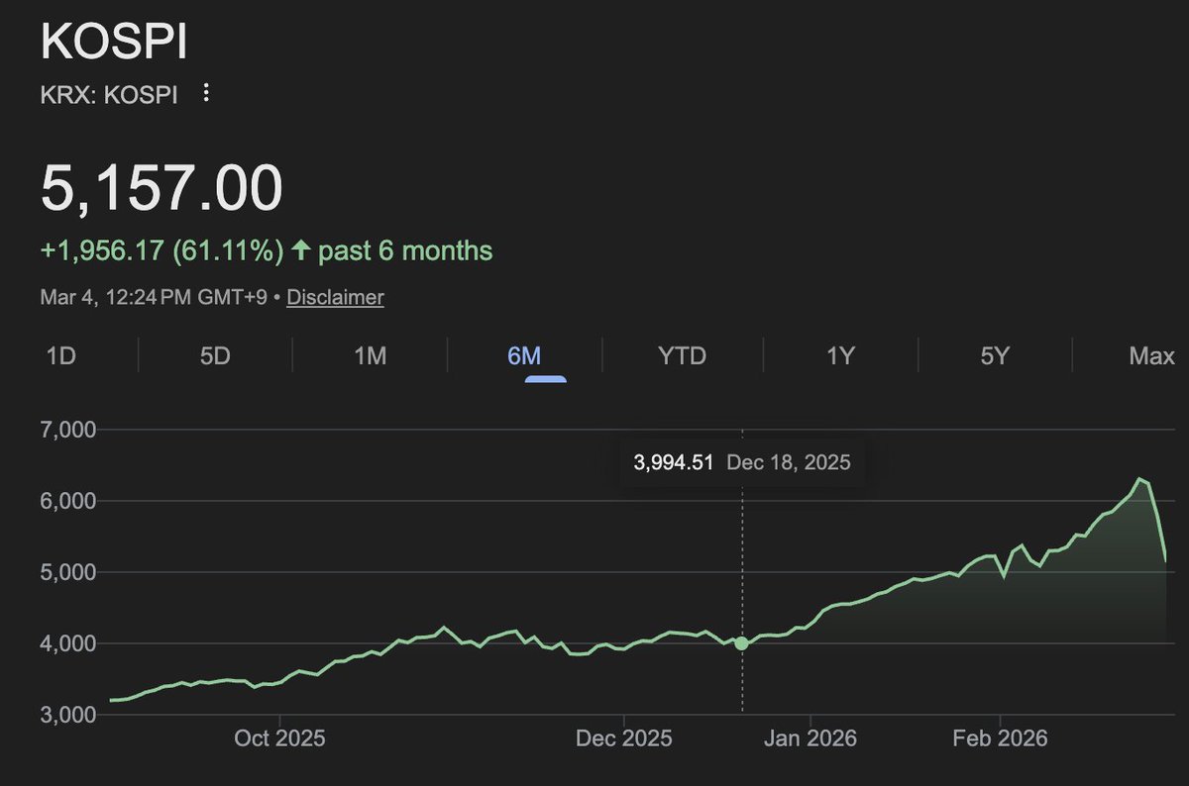Select the 5D time range tab
Image resolution: width=1189 pixels, height=786 pixels.
215,355
